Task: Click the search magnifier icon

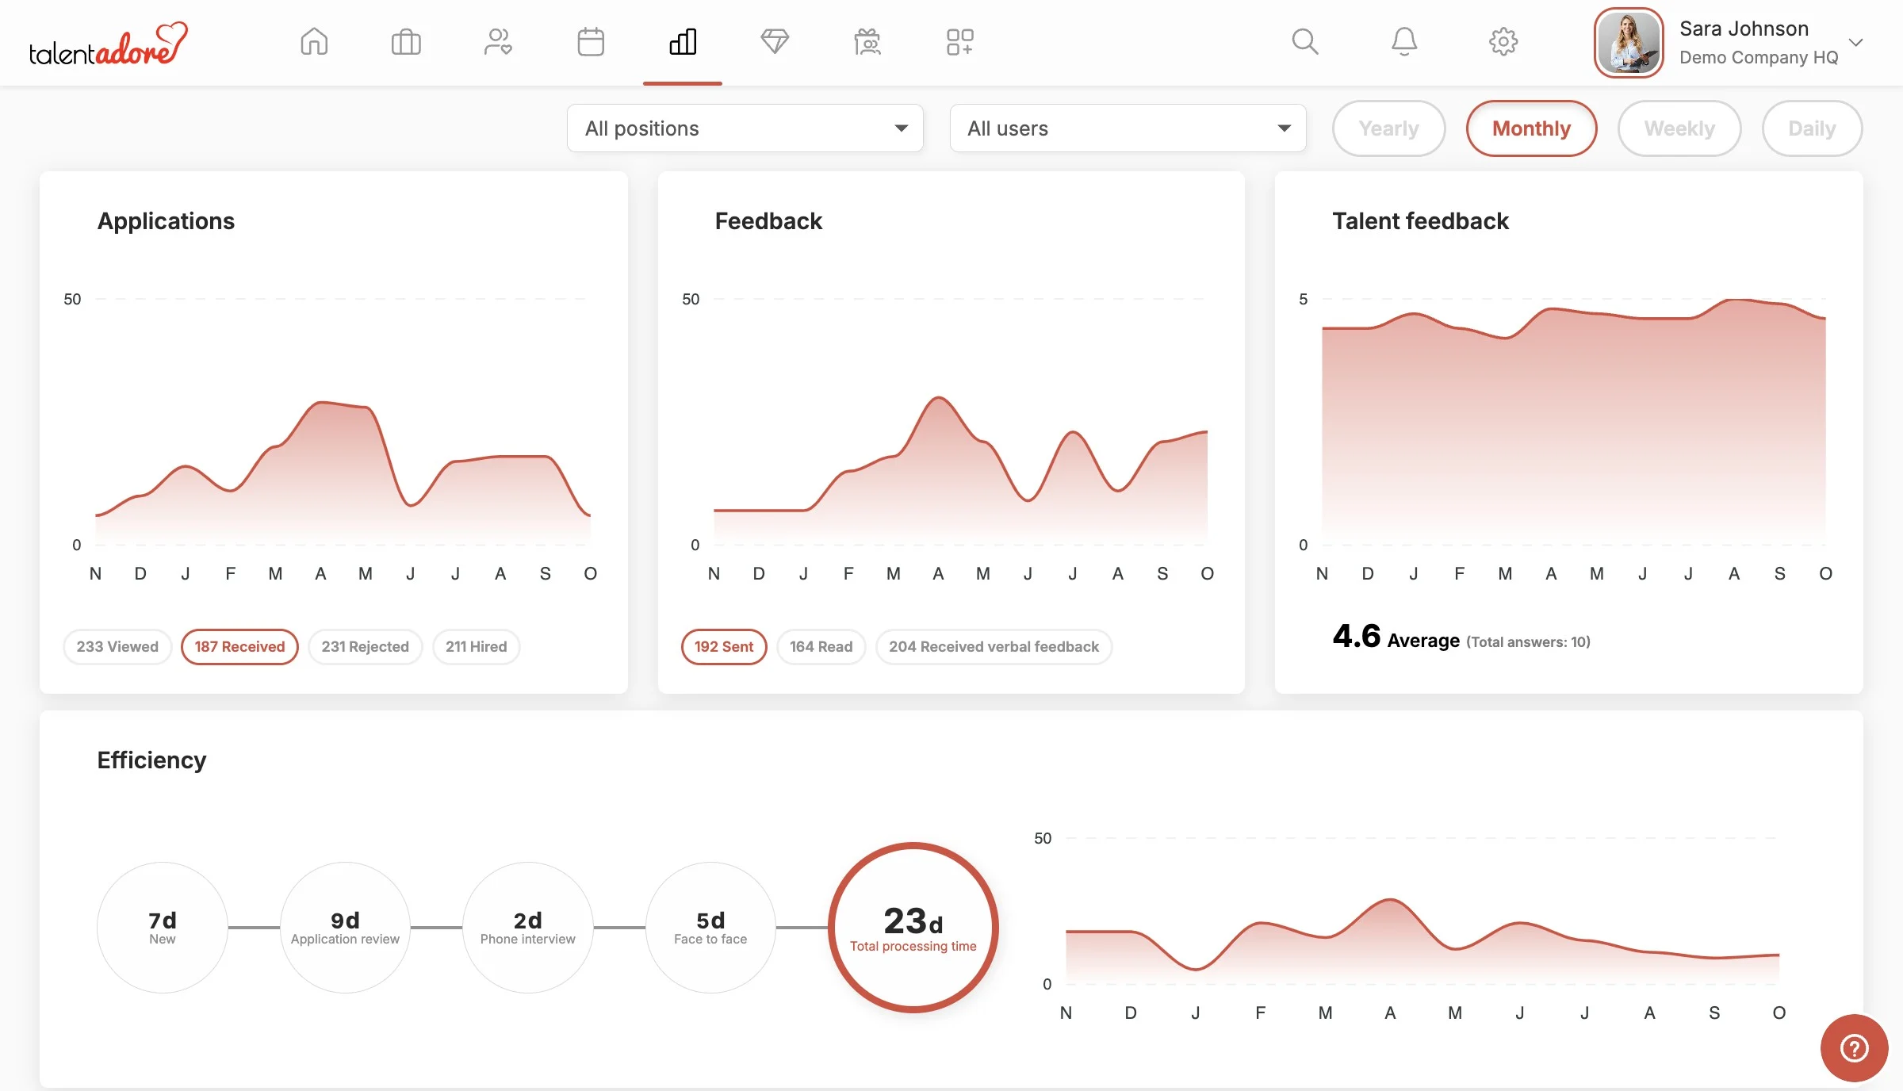Action: click(x=1304, y=41)
